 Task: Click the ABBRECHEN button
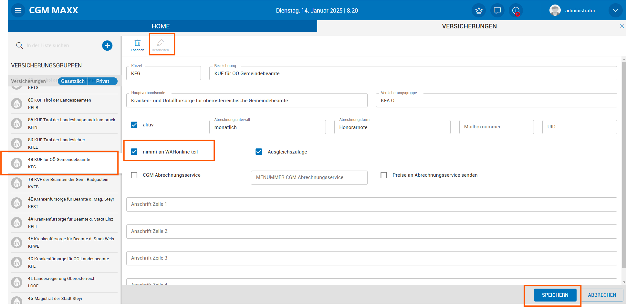(602, 295)
